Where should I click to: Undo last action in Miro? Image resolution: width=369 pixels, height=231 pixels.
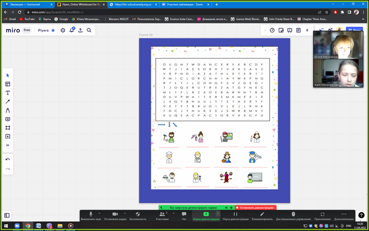pyautogui.click(x=8, y=160)
